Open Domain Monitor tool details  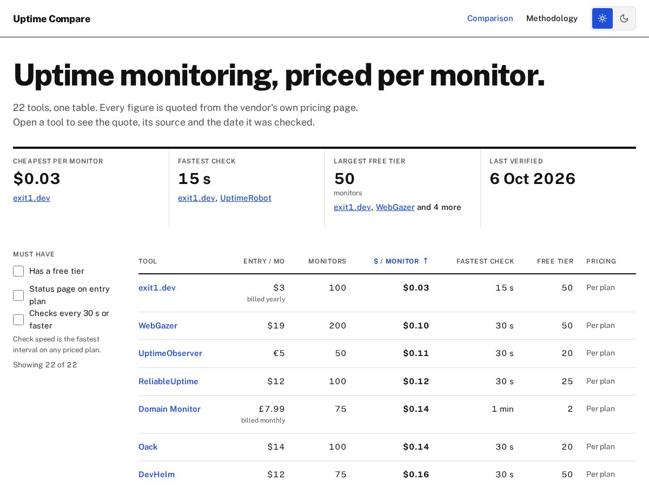click(x=169, y=409)
